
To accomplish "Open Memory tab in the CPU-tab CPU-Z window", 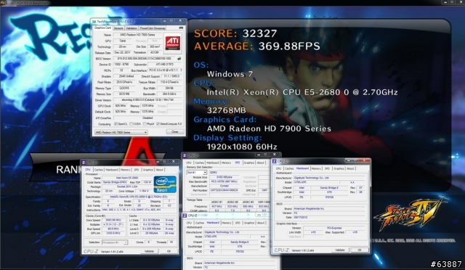I will point(125,170).
